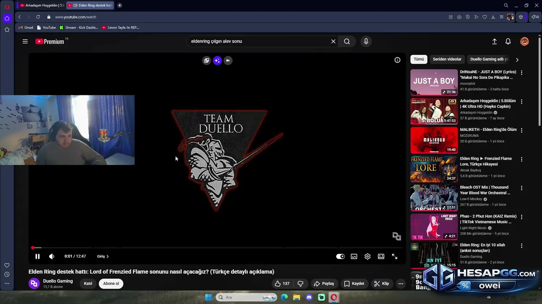The width and height of the screenshot is (542, 304).
Task: Select the 'Tümü' filter chip
Action: [x=419, y=59]
